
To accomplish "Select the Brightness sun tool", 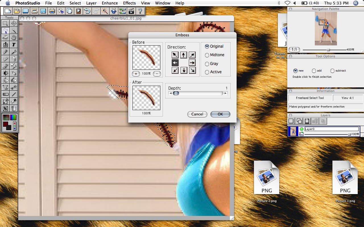I will (x=5, y=73).
